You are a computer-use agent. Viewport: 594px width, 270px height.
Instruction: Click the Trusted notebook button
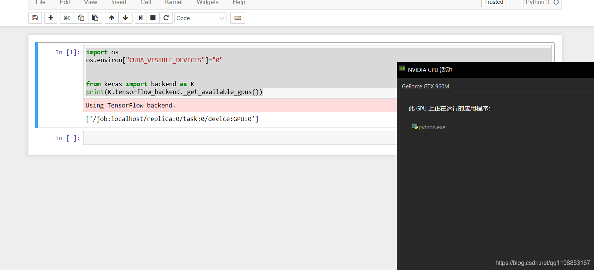point(494,3)
